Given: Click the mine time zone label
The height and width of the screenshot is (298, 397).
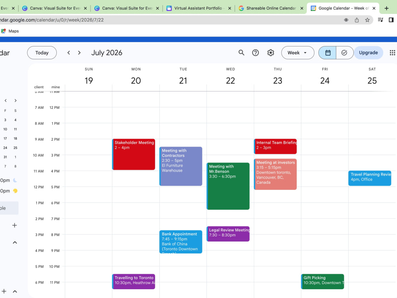Looking at the screenshot, I should [56, 87].
